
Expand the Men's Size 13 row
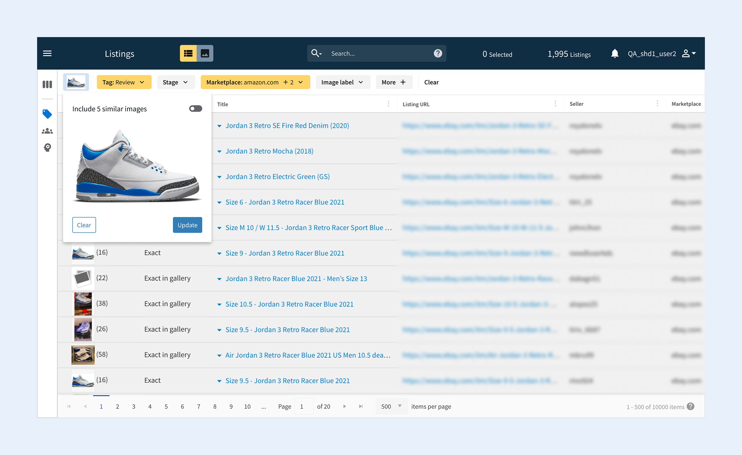coord(219,279)
